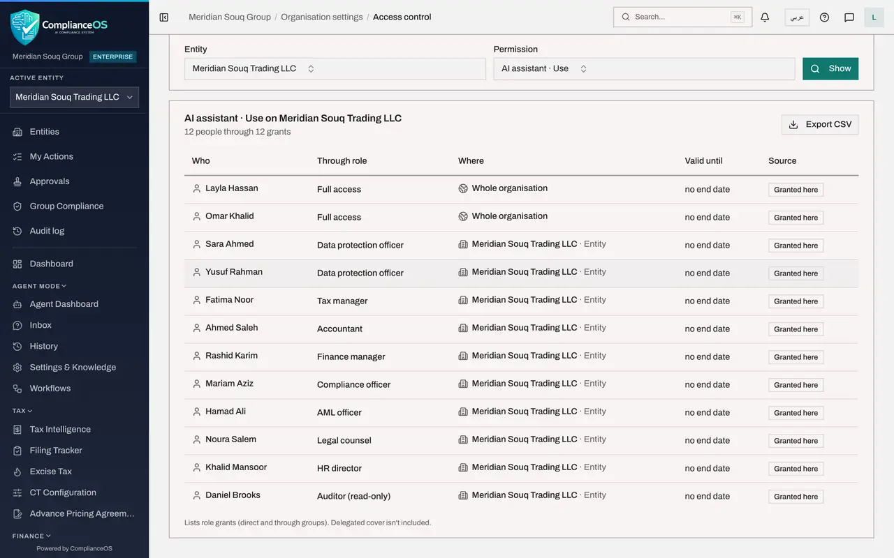Click Granted here badge for Layla Hassan
The height and width of the screenshot is (558, 894).
tap(796, 190)
